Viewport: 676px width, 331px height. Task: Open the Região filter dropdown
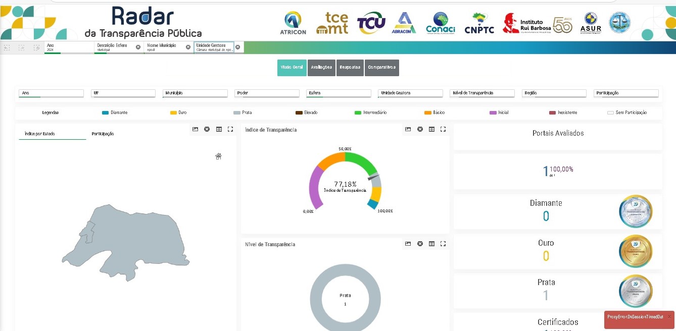(554, 93)
